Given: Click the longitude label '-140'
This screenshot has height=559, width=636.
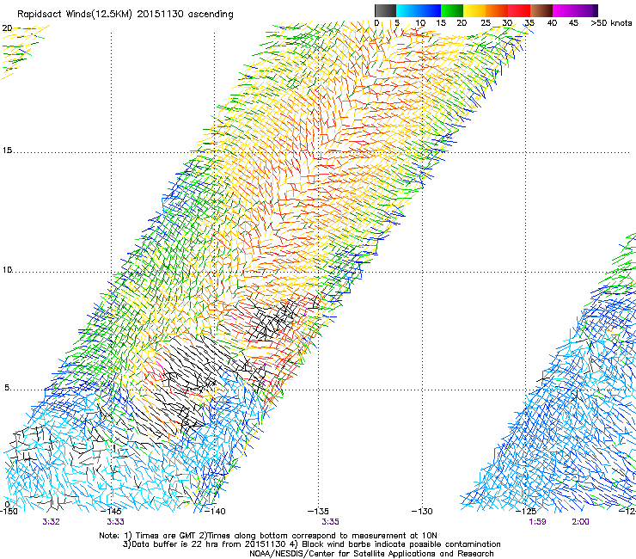Looking at the screenshot, I should (x=214, y=511).
